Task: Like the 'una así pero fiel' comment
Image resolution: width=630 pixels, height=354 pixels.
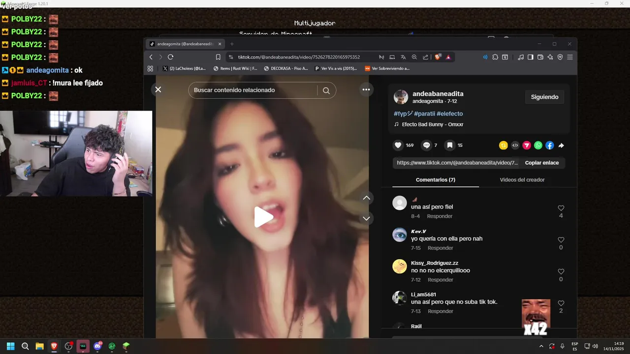Action: pos(561,208)
